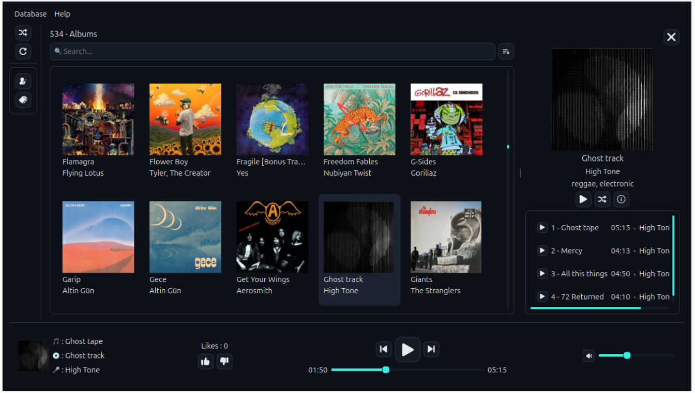The image size is (695, 393).
Task: Click the 01:50 elapsed time label
Action: pyautogui.click(x=318, y=370)
